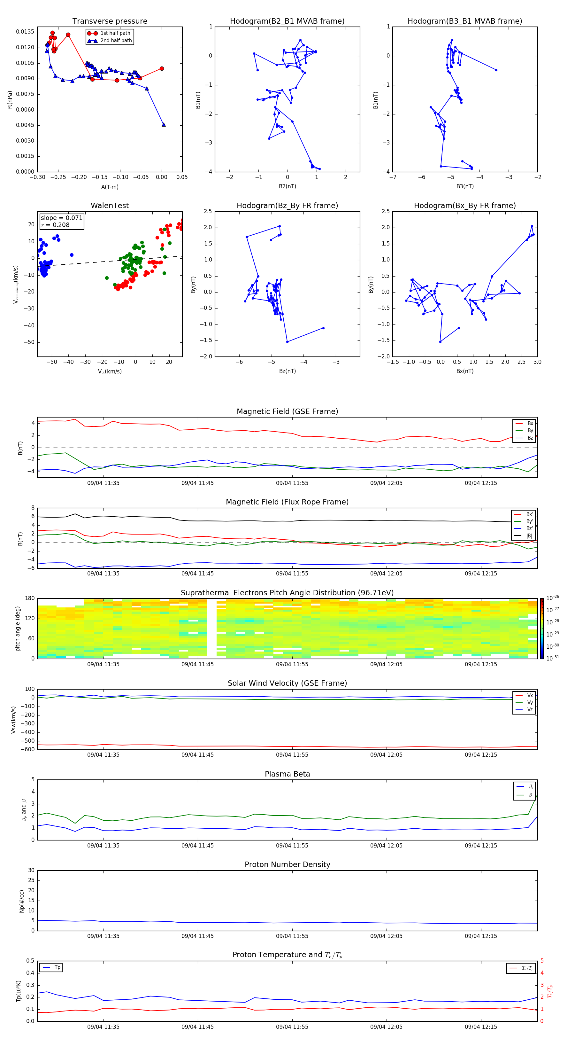Viewport: 575px width, 1055px height.
Task: Click the 'Transverse pressure' plot title
Action: pyautogui.click(x=110, y=21)
